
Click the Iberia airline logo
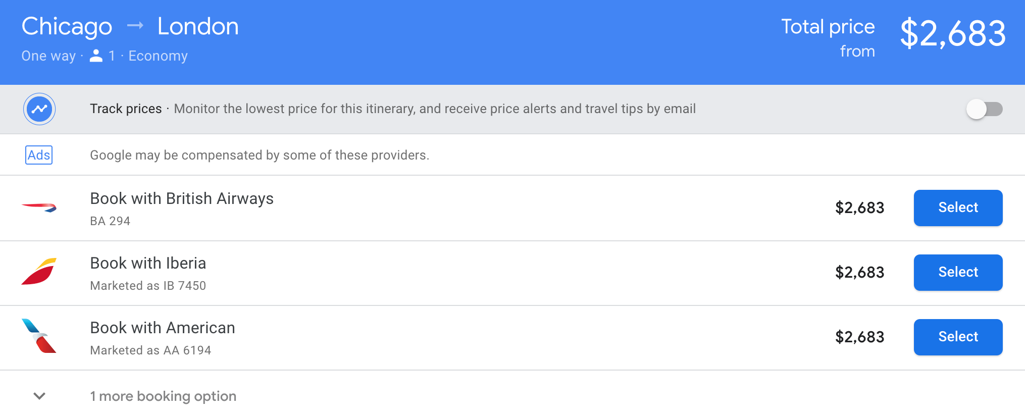pos(39,272)
